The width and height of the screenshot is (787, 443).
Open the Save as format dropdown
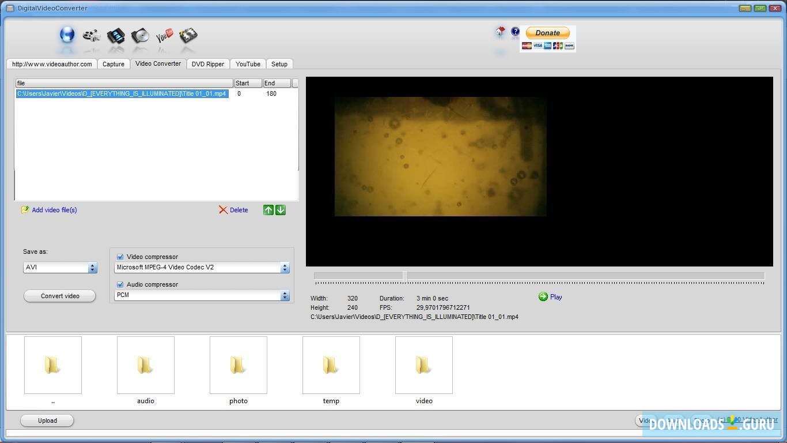coord(91,267)
